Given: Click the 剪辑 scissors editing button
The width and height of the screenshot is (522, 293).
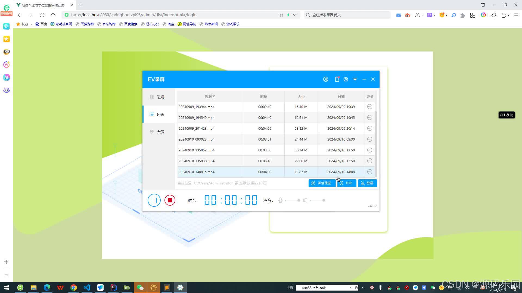Looking at the screenshot, I should (x=367, y=183).
